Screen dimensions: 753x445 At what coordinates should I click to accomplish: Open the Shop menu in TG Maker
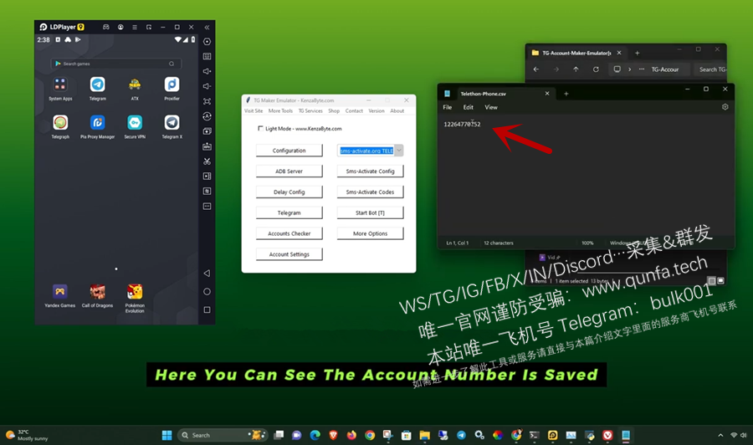334,111
